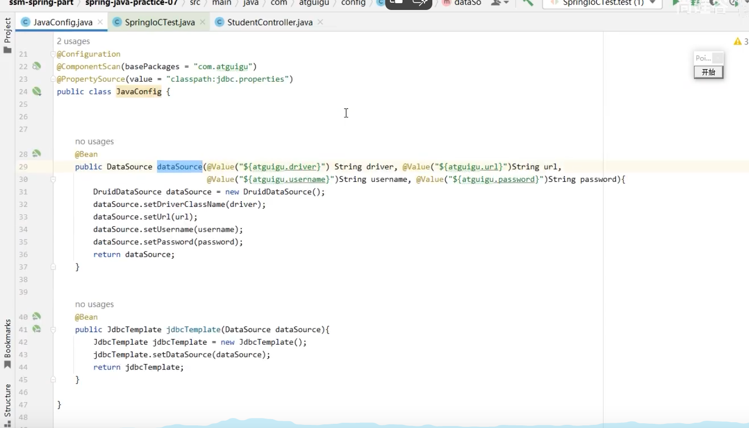
Task: Click the 'main' breadcrumb
Action: [221, 3]
